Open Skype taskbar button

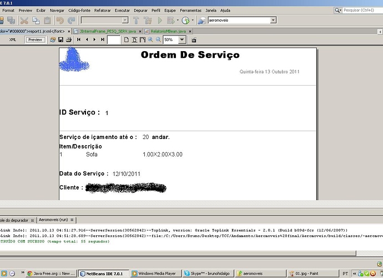click(208, 274)
